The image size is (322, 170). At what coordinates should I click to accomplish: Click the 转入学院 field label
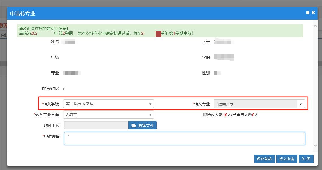(51, 104)
